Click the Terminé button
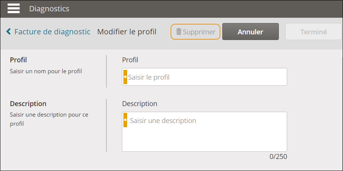This screenshot has width=343, height=171. (x=314, y=32)
